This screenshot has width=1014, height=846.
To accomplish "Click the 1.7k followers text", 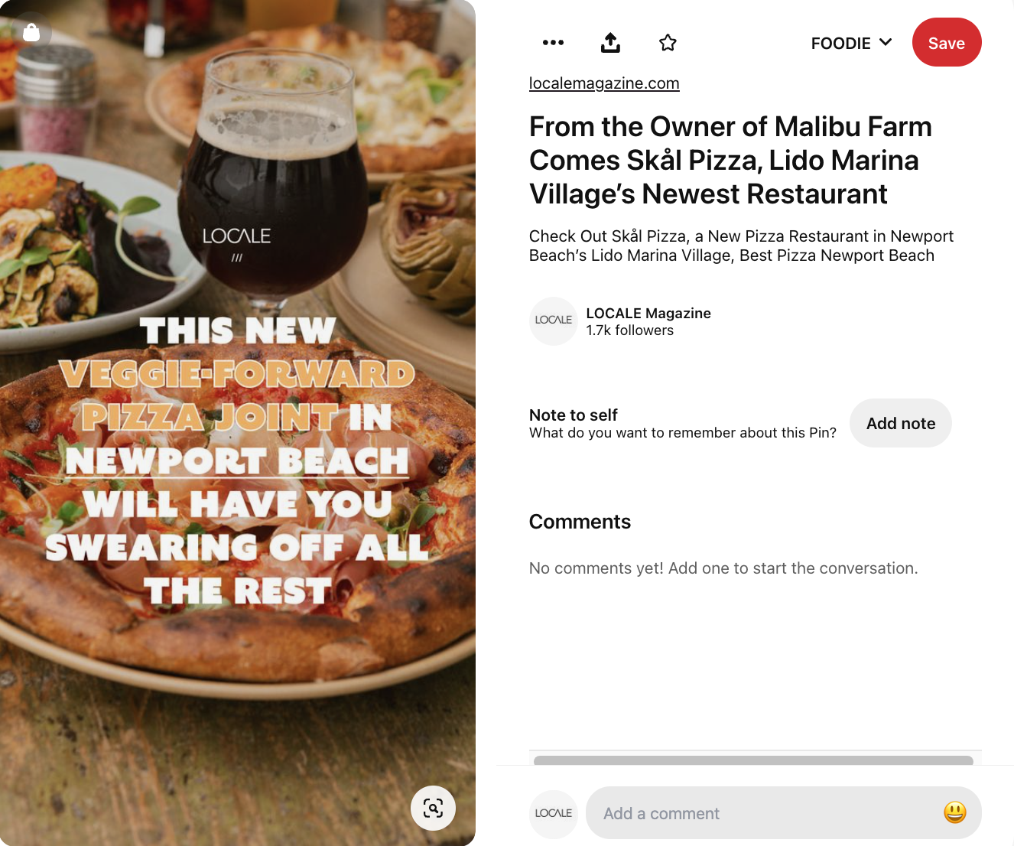I will (630, 330).
